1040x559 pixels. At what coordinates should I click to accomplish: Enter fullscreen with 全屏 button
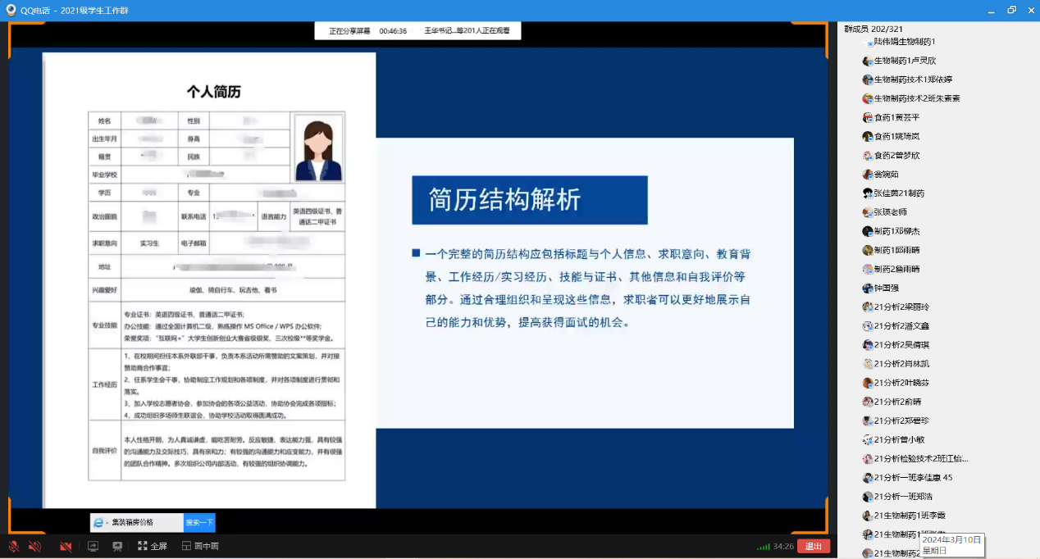click(152, 546)
